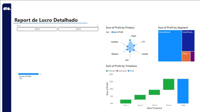Click the Trim 4 waterfall bar
Screen dimensions: 200x112
pos(169,84)
